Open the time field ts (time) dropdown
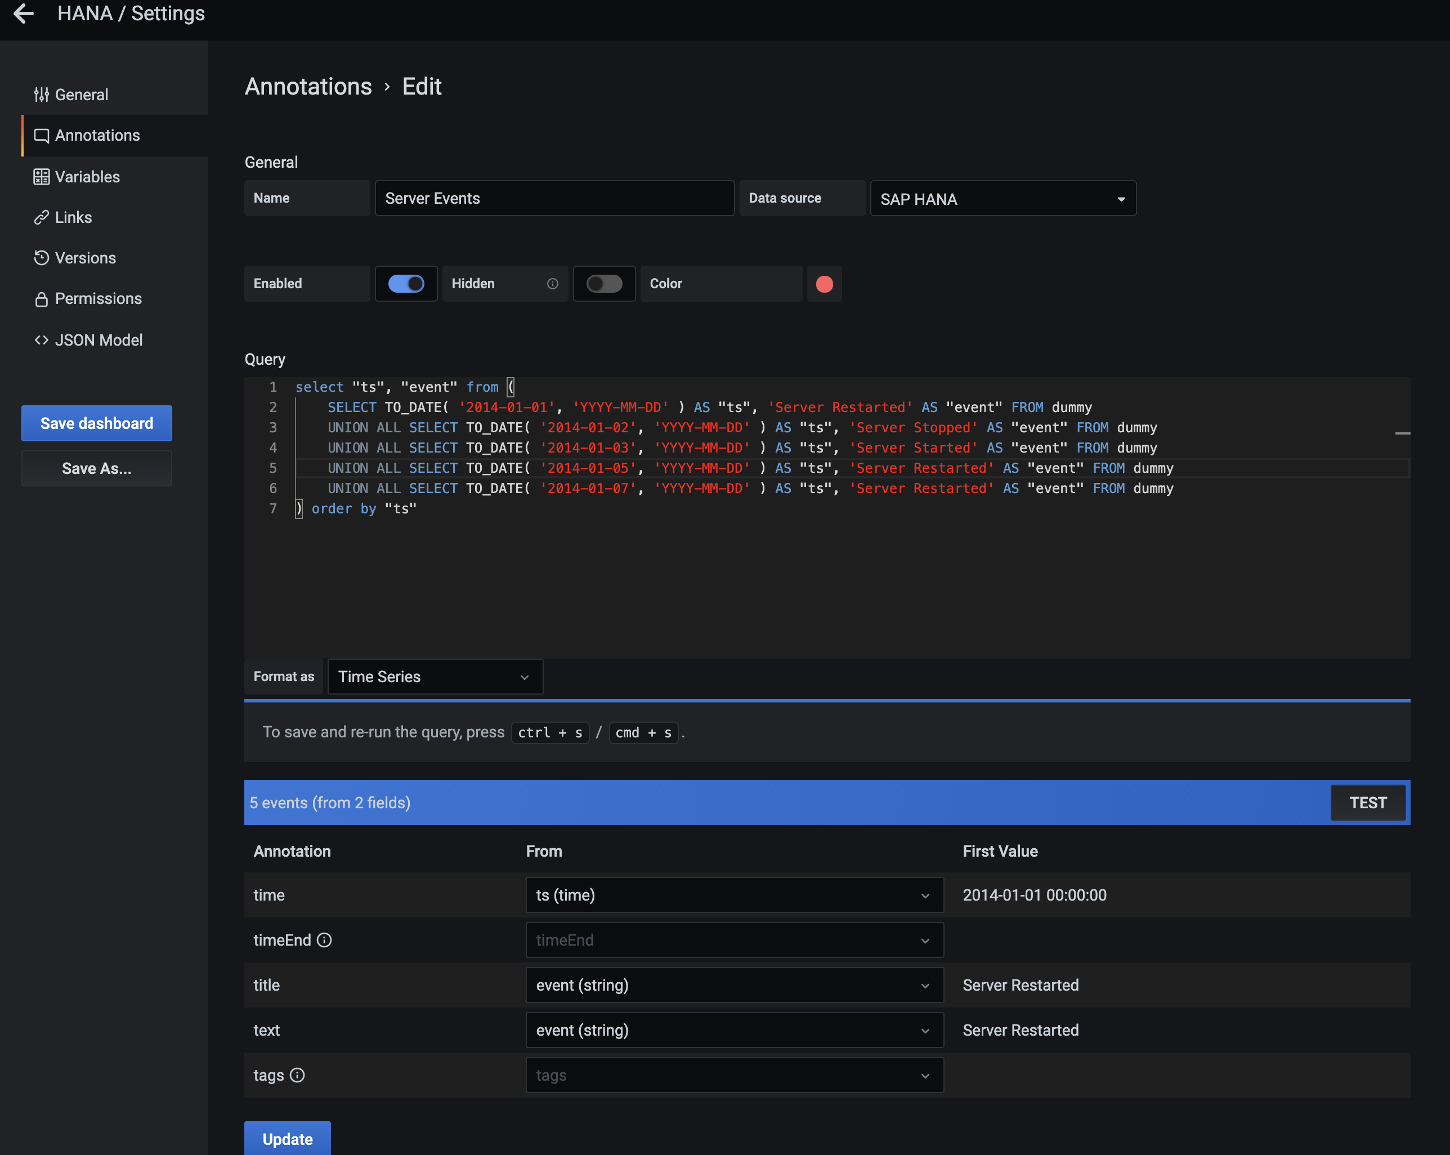The height and width of the screenshot is (1155, 1450). tap(735, 894)
